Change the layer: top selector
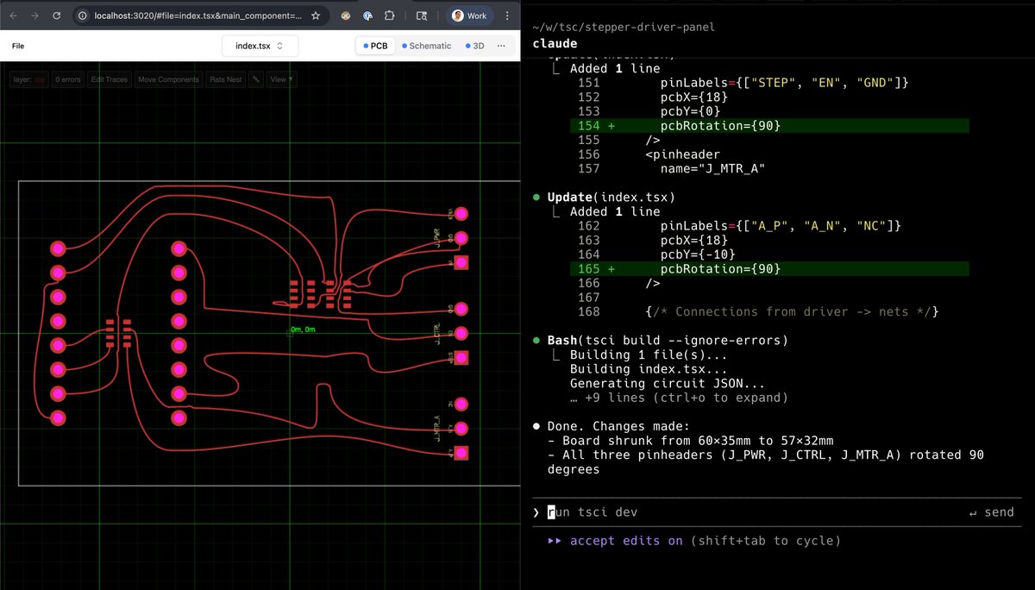The width and height of the screenshot is (1035, 590). [28, 79]
